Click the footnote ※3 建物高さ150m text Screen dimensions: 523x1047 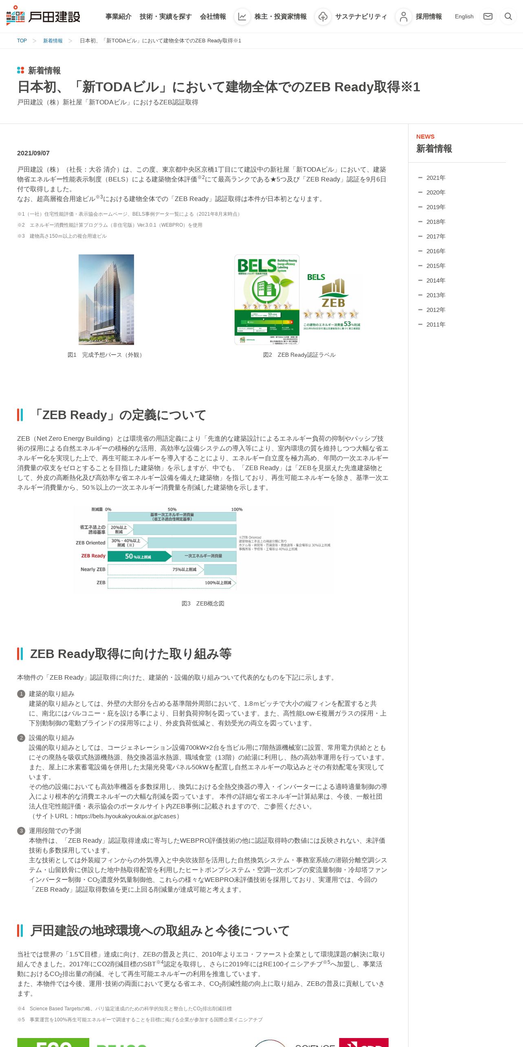pyautogui.click(x=62, y=236)
